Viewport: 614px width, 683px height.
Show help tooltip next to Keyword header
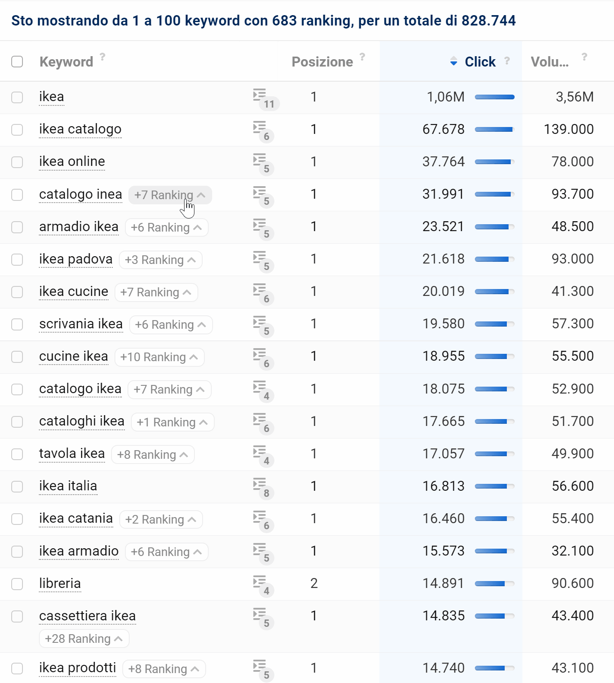click(102, 57)
